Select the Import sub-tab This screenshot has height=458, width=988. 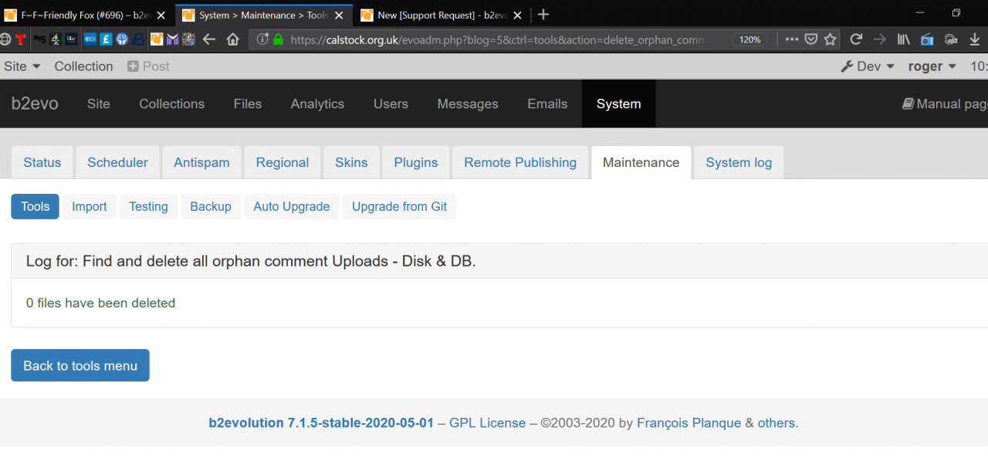tap(90, 206)
